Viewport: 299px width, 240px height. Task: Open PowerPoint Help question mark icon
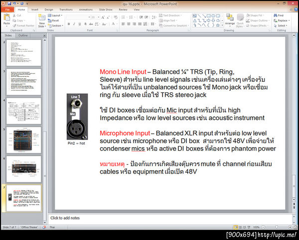(x=296, y=9)
